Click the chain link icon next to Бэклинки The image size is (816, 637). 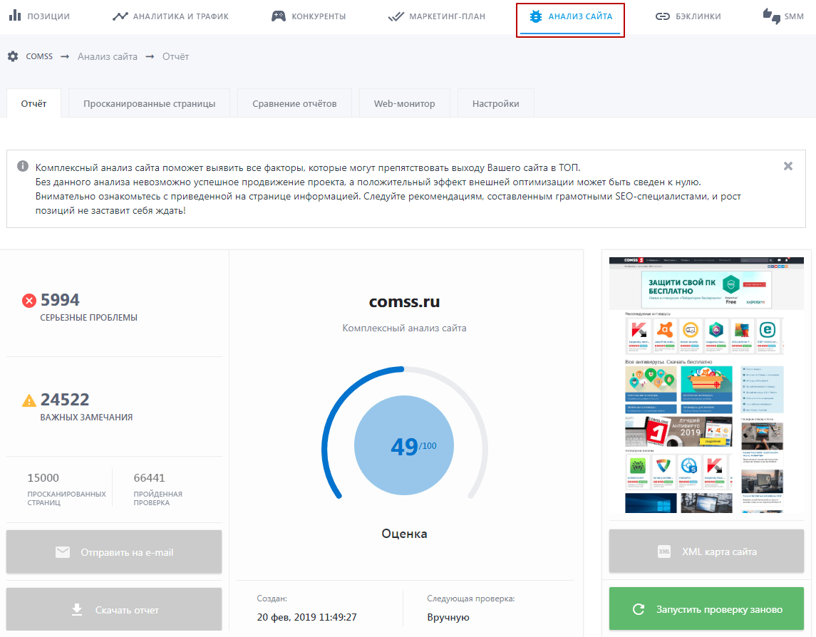point(663,16)
